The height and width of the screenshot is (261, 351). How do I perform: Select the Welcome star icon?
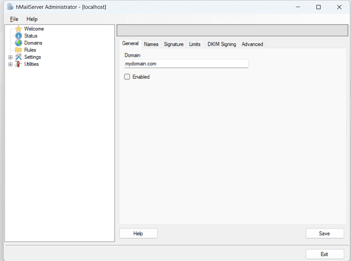pyautogui.click(x=18, y=29)
